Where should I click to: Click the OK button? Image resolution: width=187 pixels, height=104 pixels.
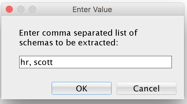pos(82,88)
